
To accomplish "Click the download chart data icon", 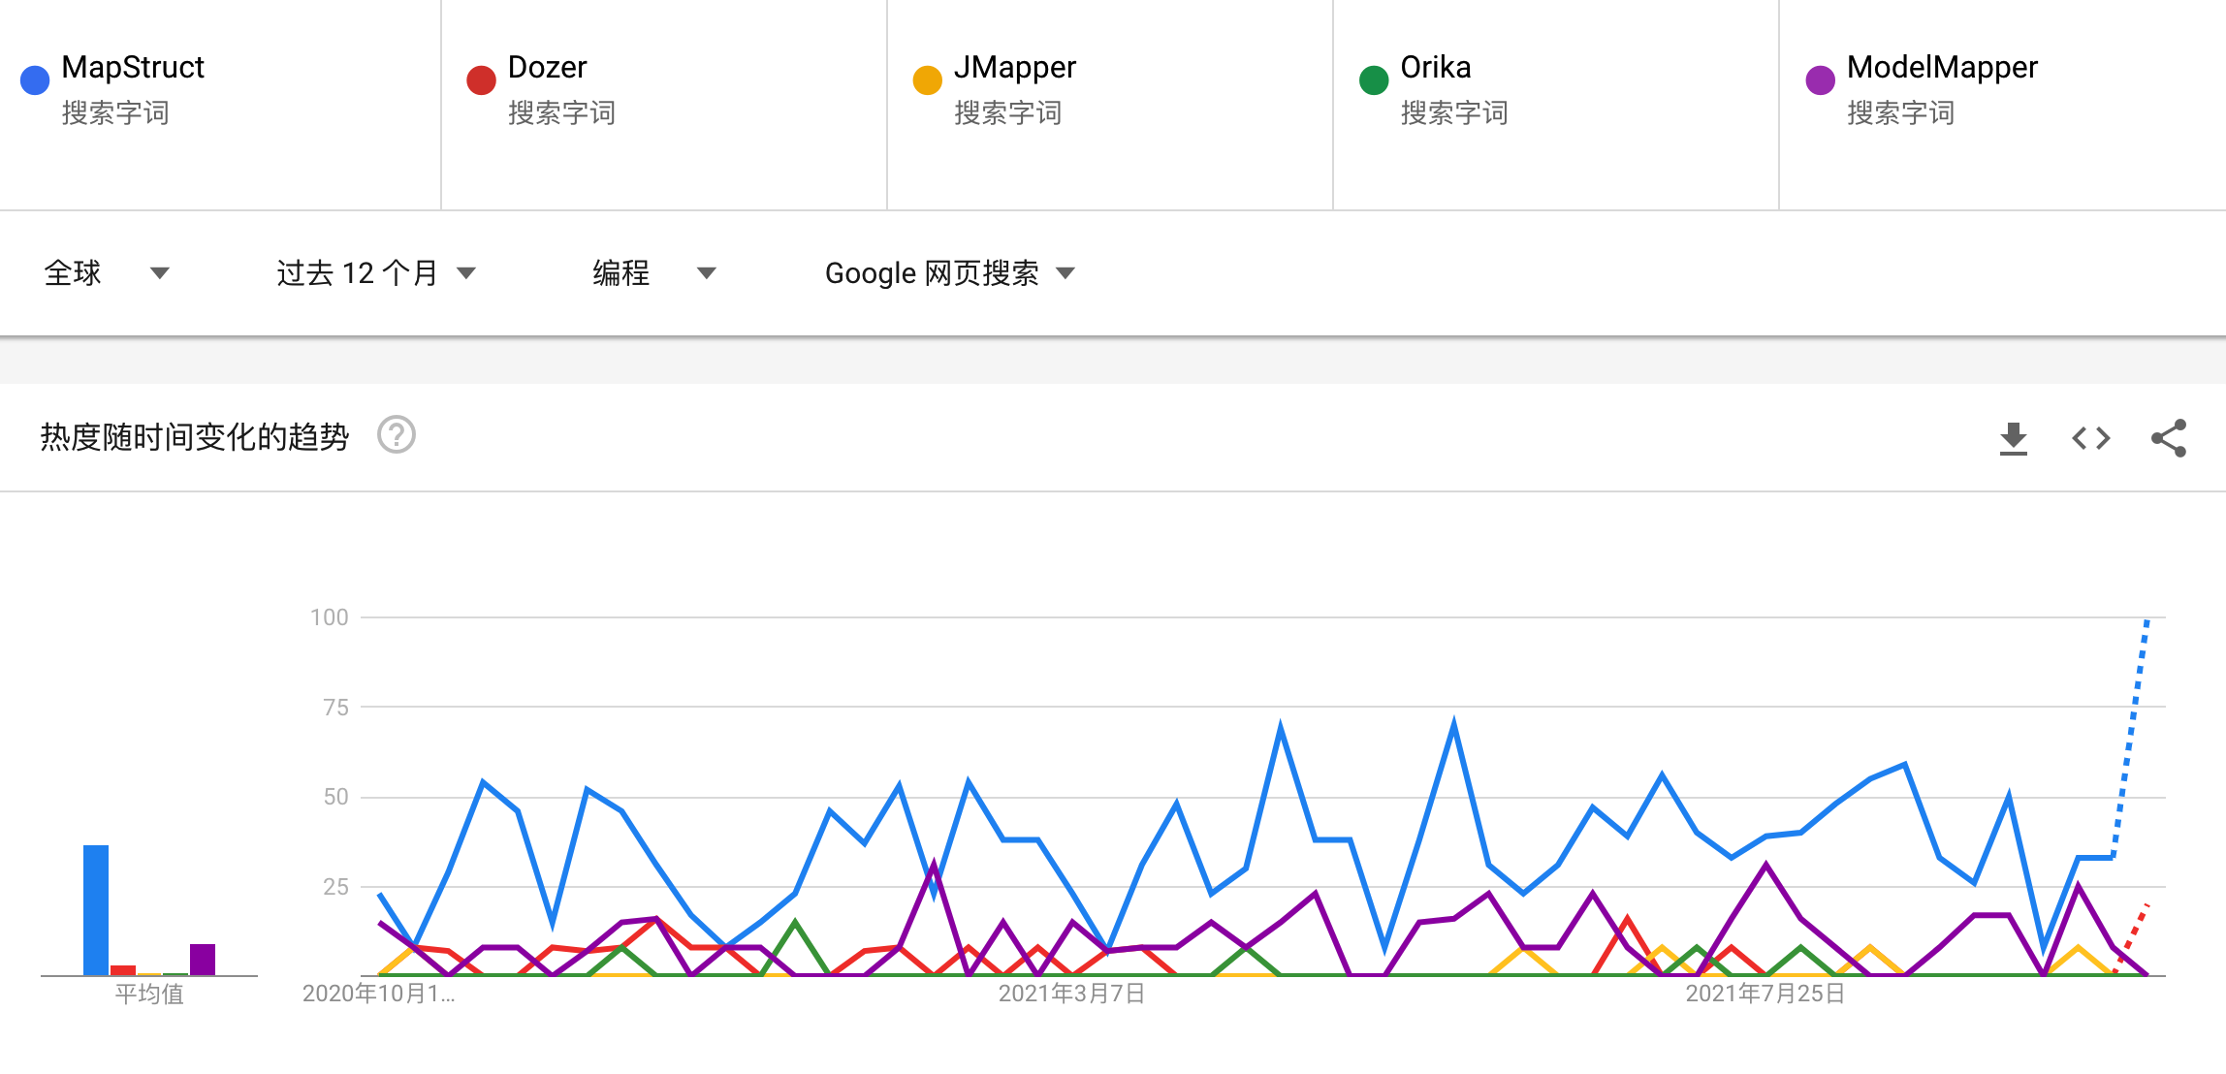I will click(x=2013, y=438).
